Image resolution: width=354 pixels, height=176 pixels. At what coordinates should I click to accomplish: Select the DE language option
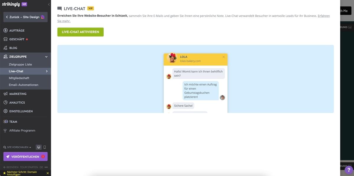pyautogui.click(x=41, y=167)
